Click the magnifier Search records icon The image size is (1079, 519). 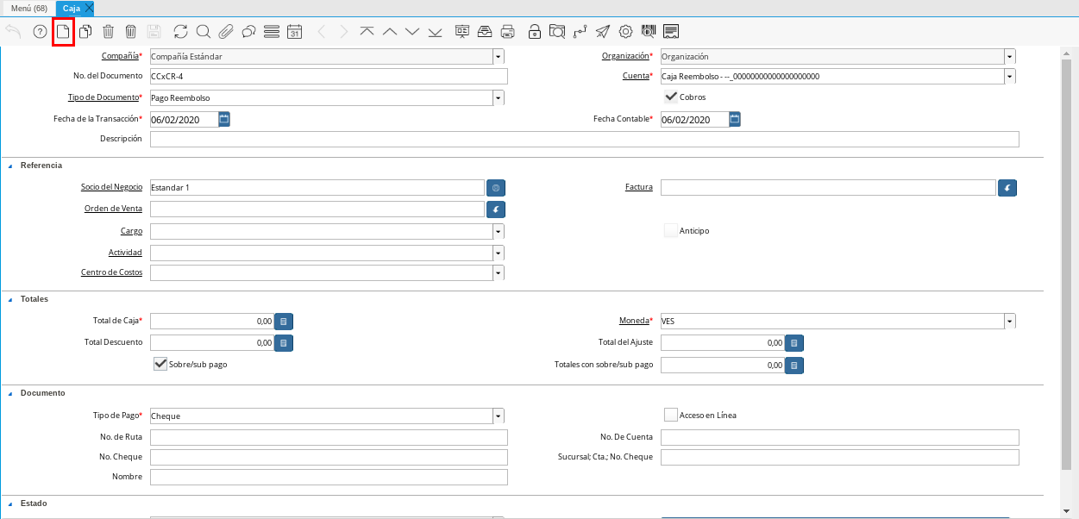click(x=204, y=32)
